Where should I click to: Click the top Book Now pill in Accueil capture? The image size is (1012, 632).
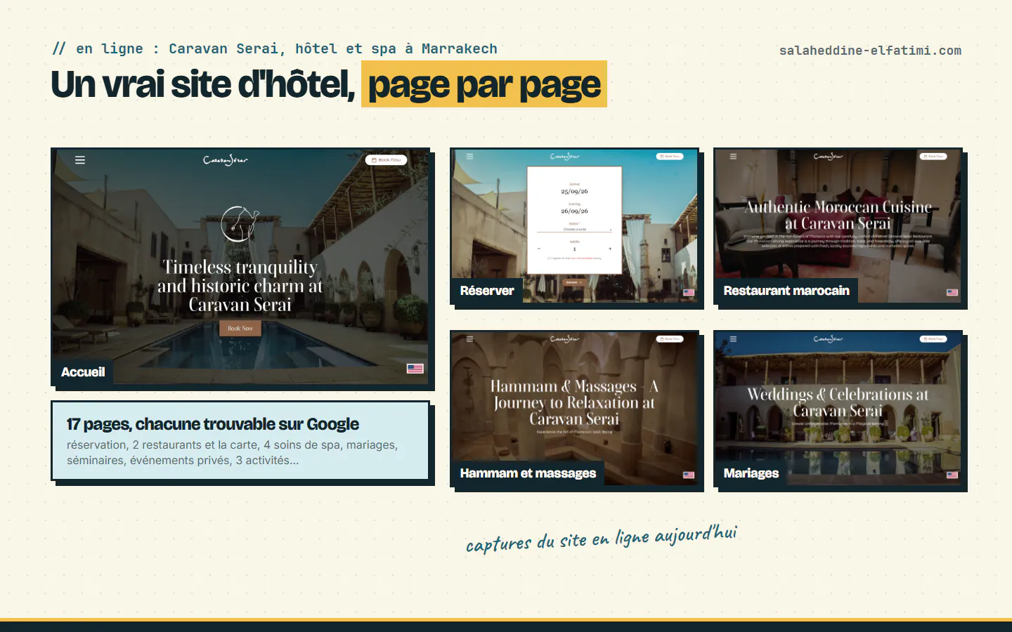[x=387, y=160]
